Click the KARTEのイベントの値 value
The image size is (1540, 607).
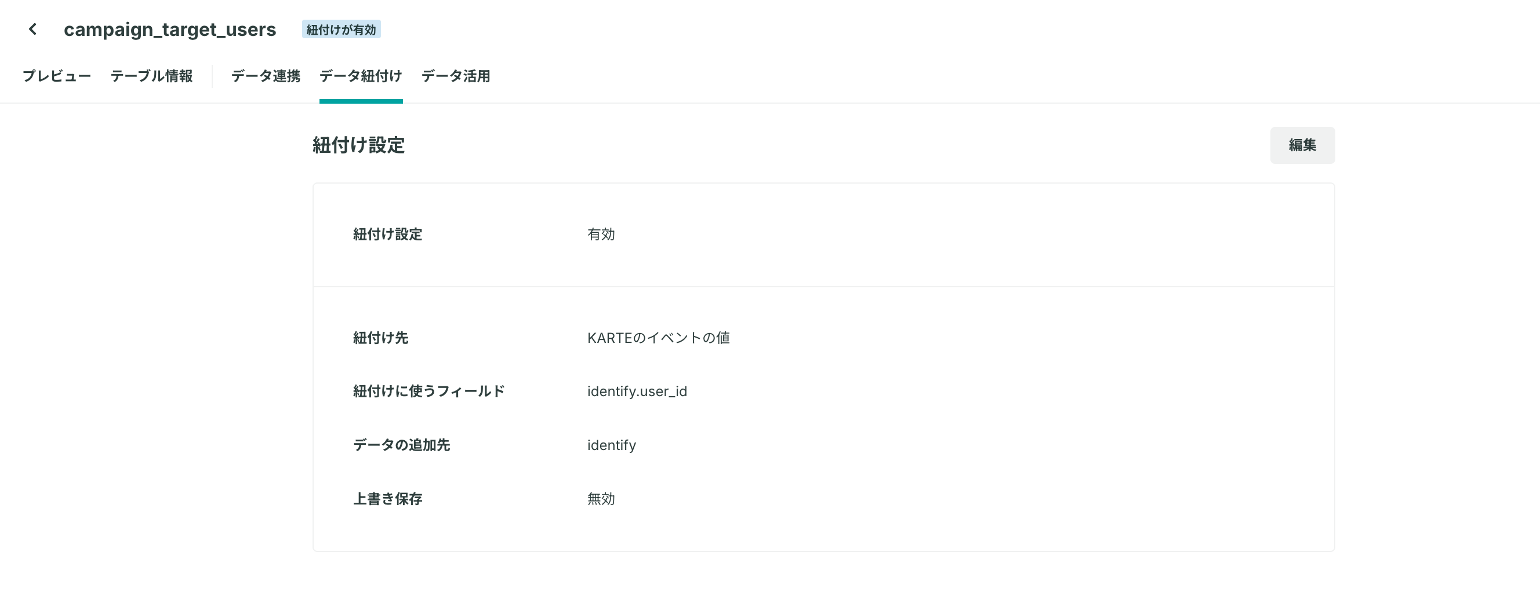pos(658,338)
